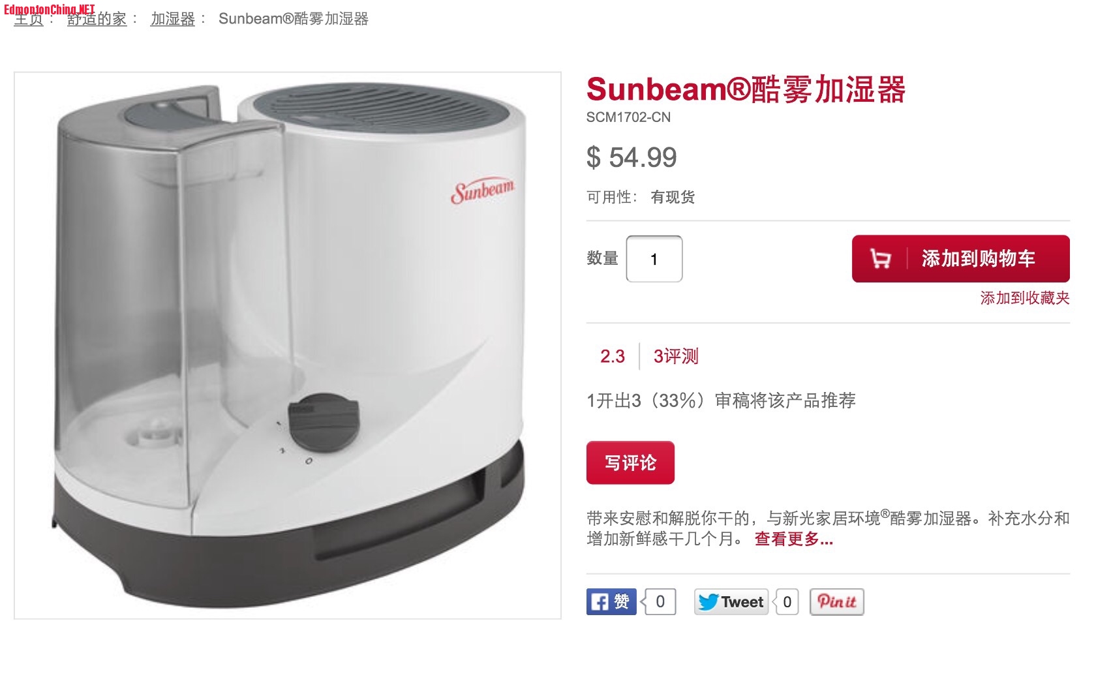The width and height of the screenshot is (1096, 681).
Task: Click the Facebook like icon
Action: 611,601
